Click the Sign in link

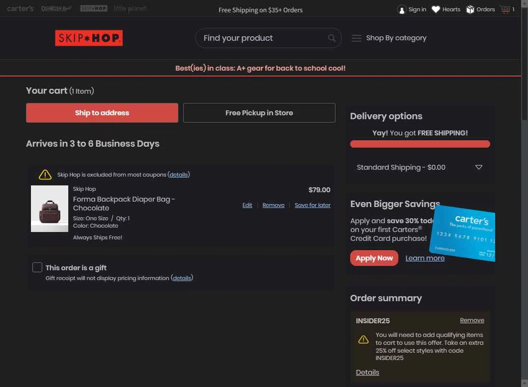(x=417, y=9)
